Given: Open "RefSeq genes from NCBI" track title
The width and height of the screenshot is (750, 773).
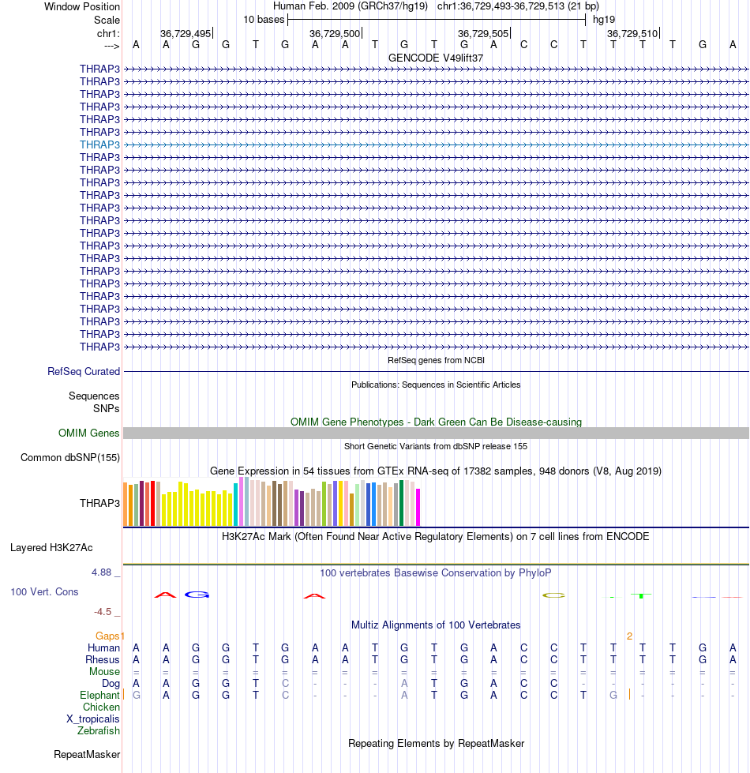Looking at the screenshot, I should (436, 360).
